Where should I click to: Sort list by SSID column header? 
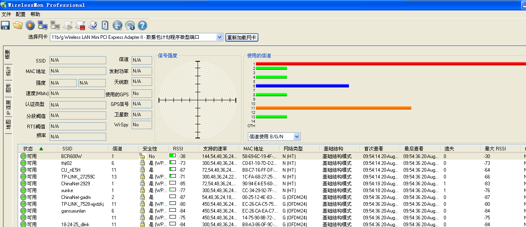83,149
